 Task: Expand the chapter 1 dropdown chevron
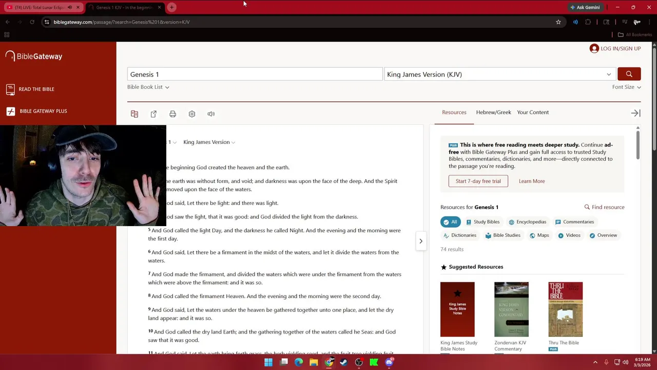click(x=175, y=142)
